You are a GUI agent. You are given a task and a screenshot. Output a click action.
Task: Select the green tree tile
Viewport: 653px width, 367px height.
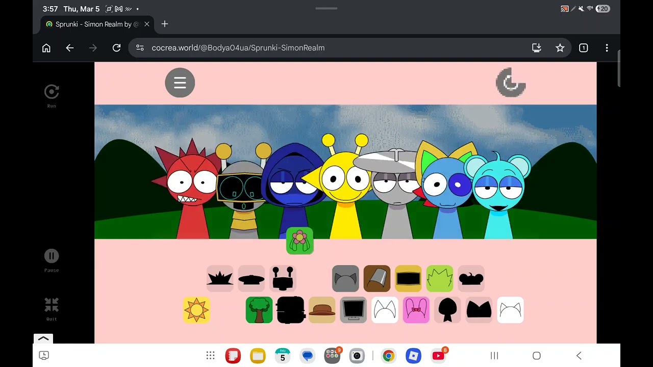click(x=259, y=310)
